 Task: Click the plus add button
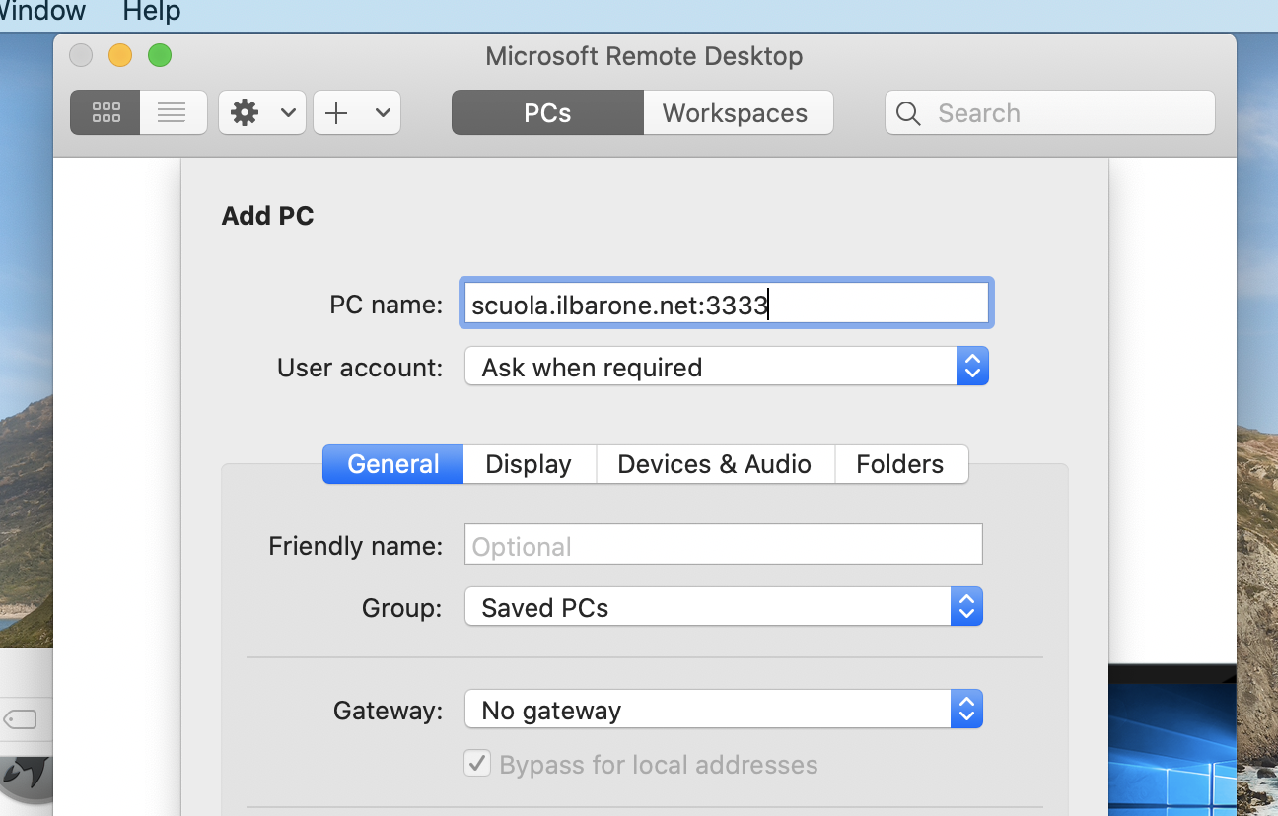tap(337, 112)
